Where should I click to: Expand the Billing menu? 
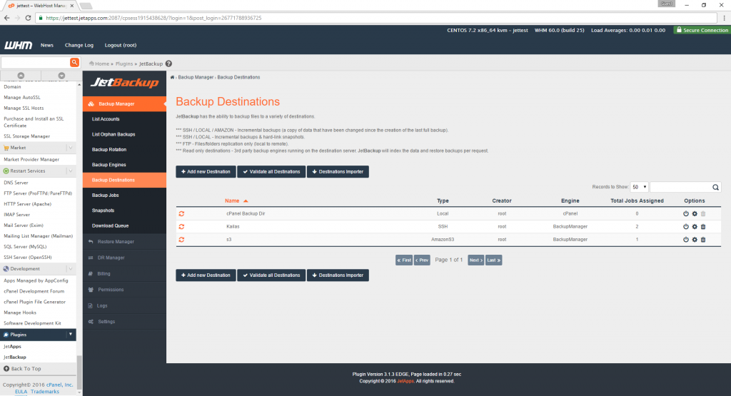(x=124, y=273)
